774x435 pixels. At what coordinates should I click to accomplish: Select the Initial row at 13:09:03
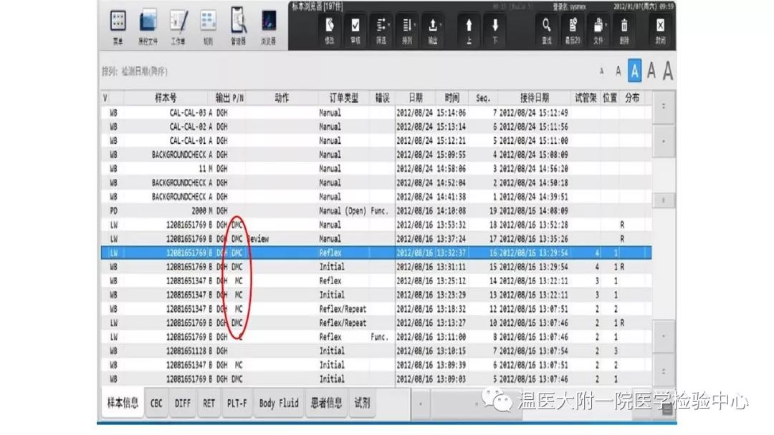tap(376, 379)
